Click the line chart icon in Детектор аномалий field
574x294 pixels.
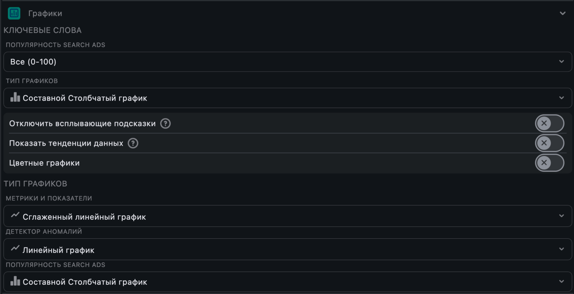coord(15,248)
